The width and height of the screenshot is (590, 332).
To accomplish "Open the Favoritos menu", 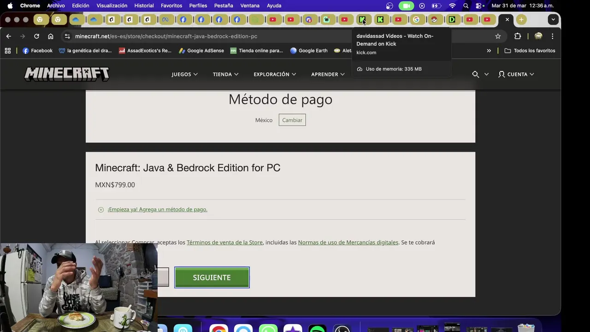I will (x=171, y=6).
